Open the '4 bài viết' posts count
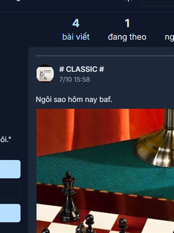 76,30
